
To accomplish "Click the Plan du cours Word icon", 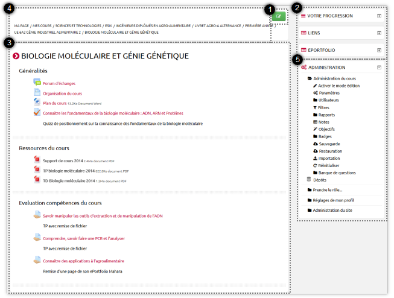I will coord(37,103).
